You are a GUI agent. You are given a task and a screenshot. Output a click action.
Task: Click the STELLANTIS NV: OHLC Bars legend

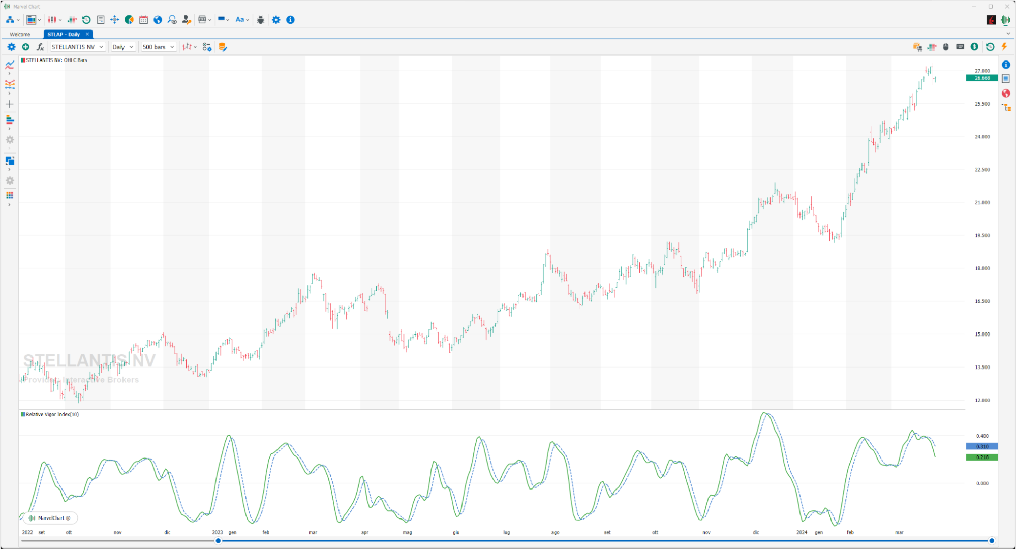54,60
